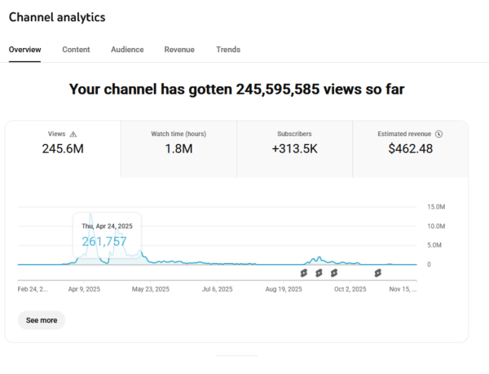Screen dimensions: 489x374
Task: Open the Audience tab
Action: [x=127, y=50]
